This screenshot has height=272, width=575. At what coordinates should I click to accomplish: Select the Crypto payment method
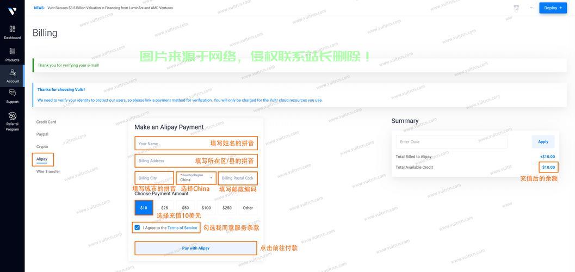point(42,147)
